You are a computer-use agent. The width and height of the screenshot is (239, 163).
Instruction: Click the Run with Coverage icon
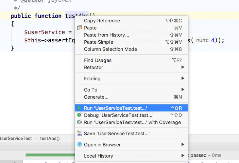(80, 122)
